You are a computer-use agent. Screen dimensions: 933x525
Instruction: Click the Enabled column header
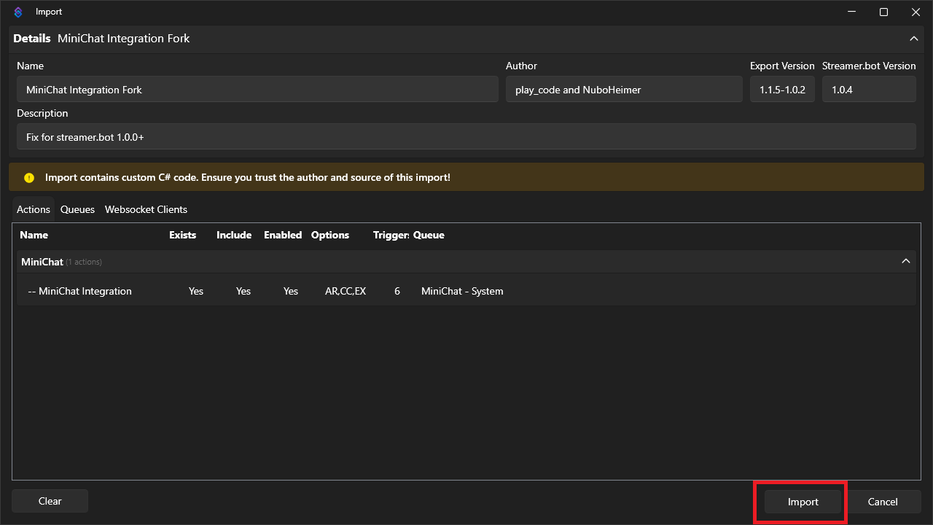coord(283,235)
